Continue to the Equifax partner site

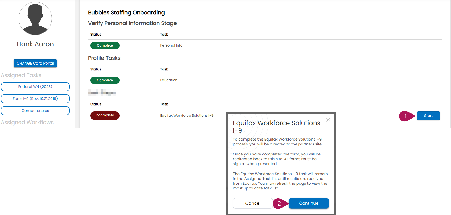(309, 203)
